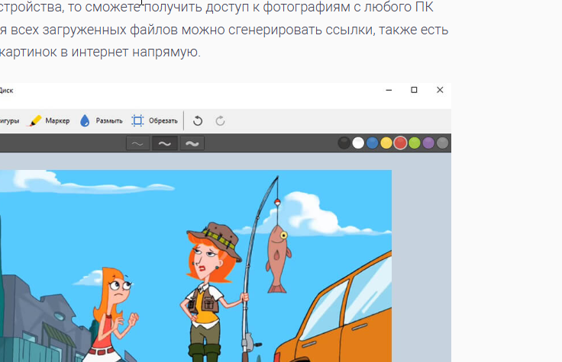Pick the thick line thickness

tap(192, 143)
